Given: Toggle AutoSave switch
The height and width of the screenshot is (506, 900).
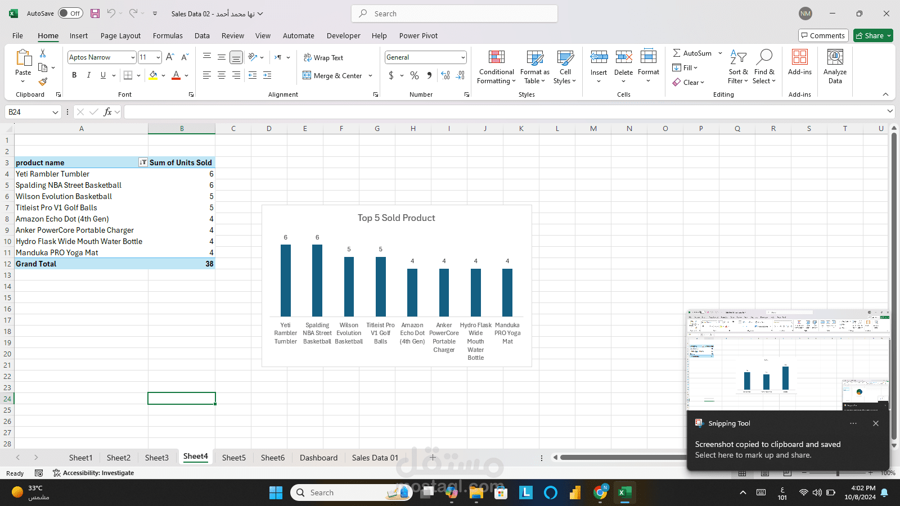Looking at the screenshot, I should tap(70, 13).
